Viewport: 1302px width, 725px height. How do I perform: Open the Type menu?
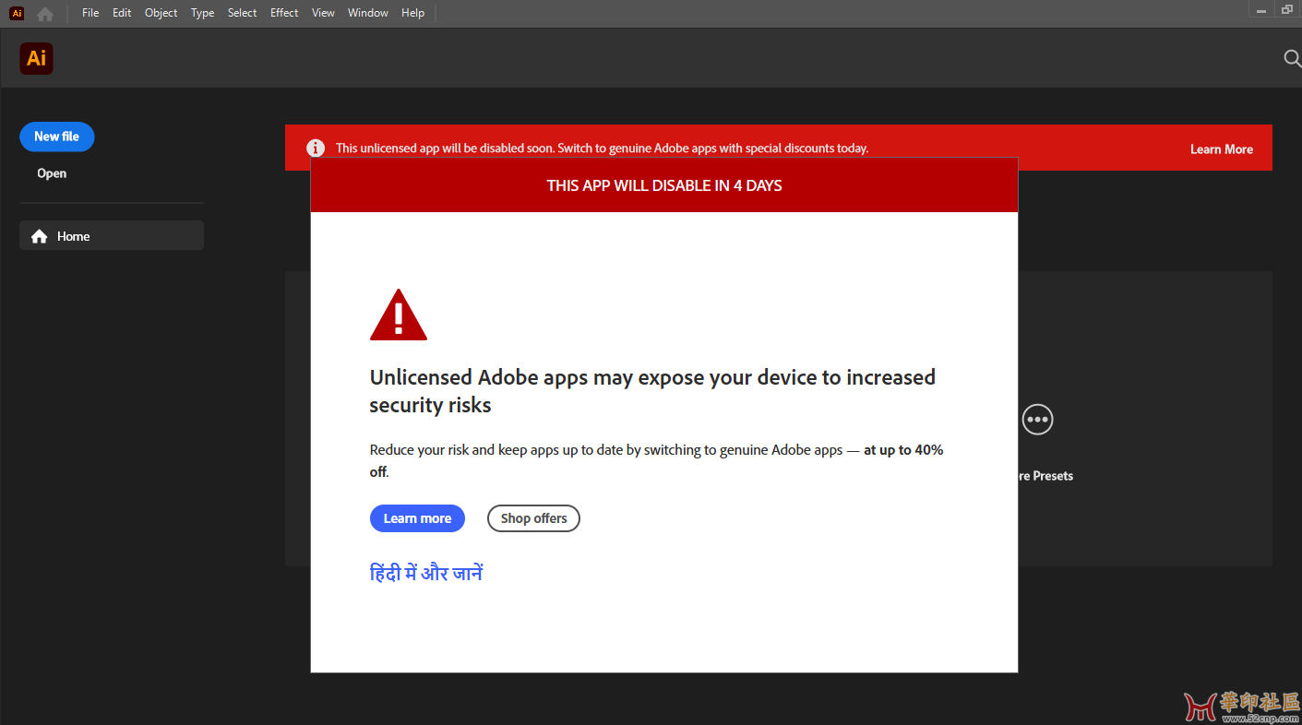[202, 13]
